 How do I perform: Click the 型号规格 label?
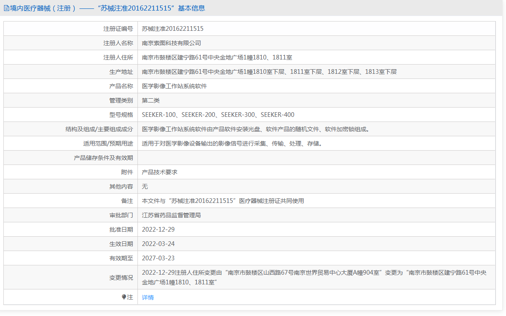point(121,115)
